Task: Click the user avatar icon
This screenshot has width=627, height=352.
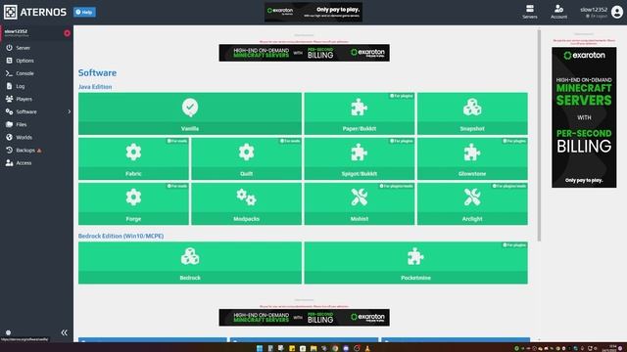Action: [x=617, y=12]
